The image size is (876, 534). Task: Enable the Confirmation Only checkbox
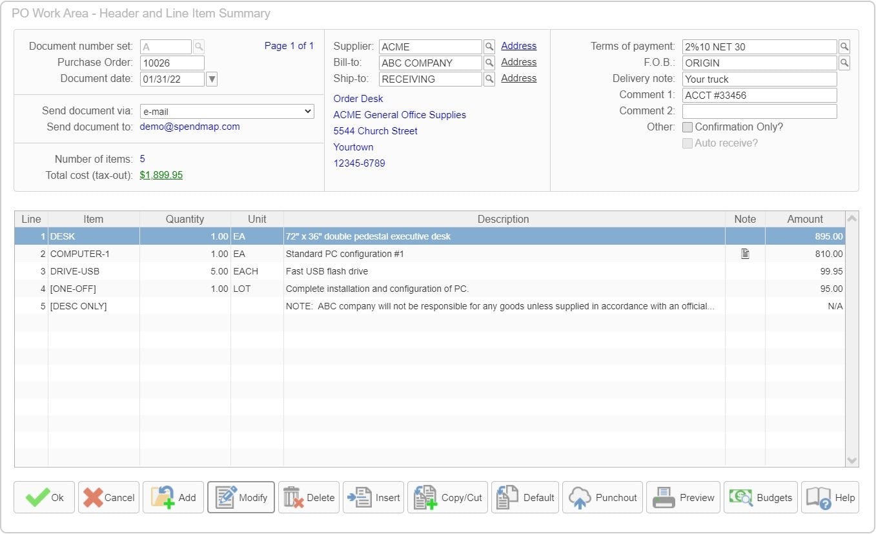tap(688, 127)
